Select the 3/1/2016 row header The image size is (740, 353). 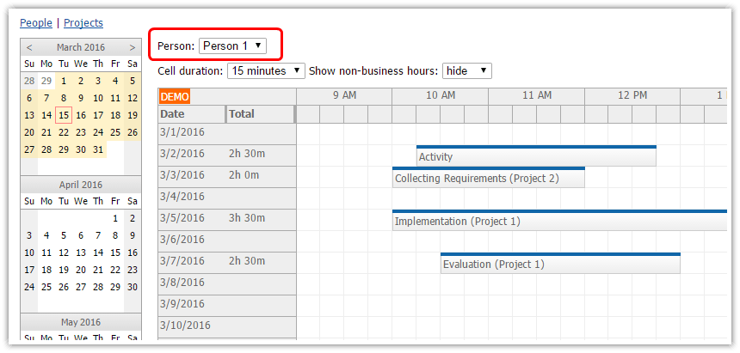pyautogui.click(x=227, y=134)
